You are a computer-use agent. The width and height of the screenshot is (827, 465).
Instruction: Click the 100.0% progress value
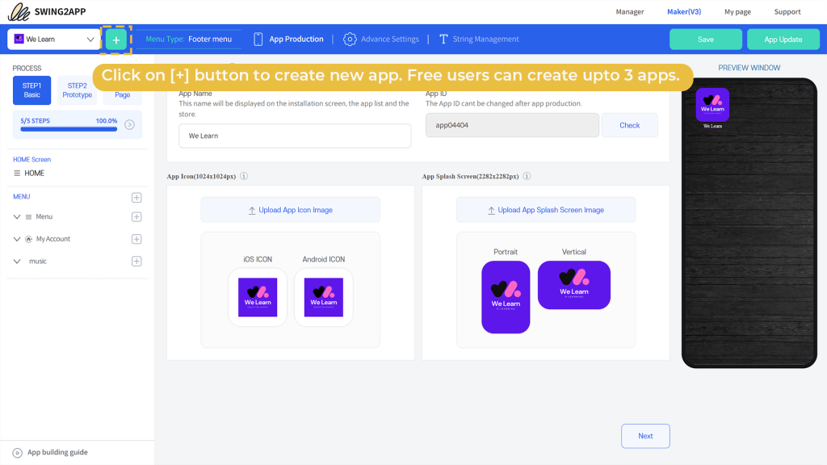click(107, 121)
